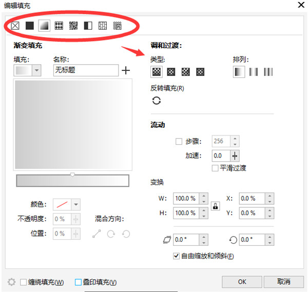Choose the first (linear) fountain fill type
Screen dimensions: 308x292
pyautogui.click(x=157, y=72)
